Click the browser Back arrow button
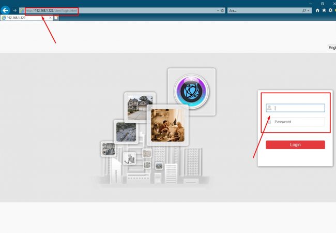 [x=6, y=10]
